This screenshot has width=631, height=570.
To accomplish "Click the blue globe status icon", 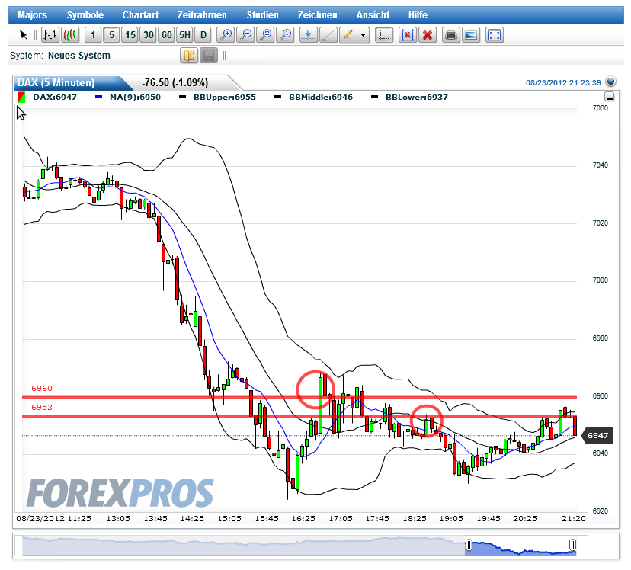I will [611, 82].
